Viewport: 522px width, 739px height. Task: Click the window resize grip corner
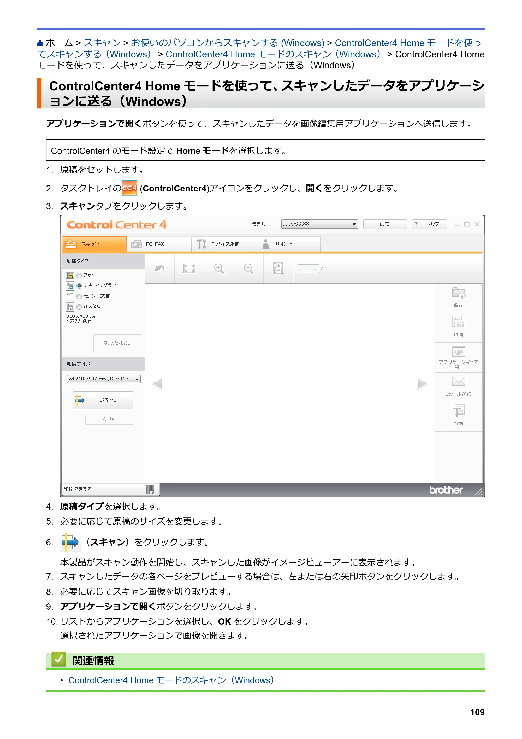coord(479,491)
